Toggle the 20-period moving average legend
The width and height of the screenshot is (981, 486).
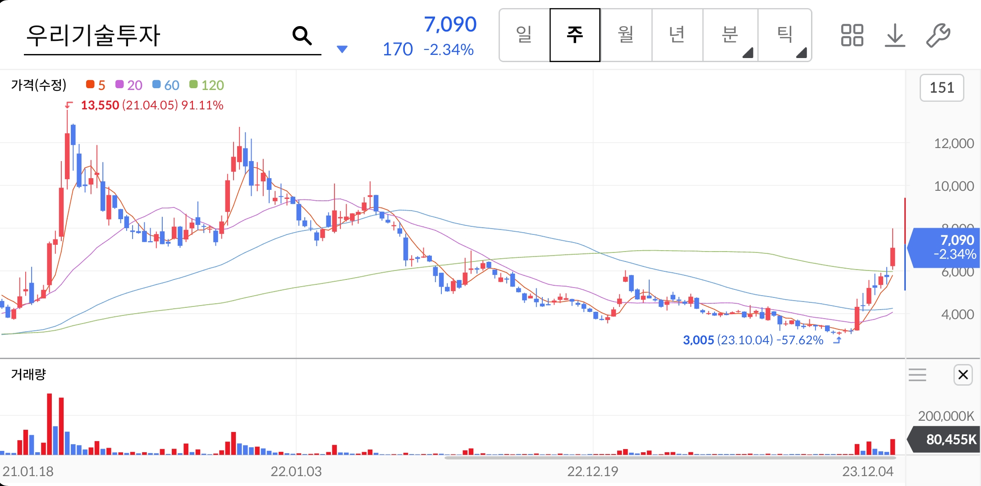(x=129, y=85)
